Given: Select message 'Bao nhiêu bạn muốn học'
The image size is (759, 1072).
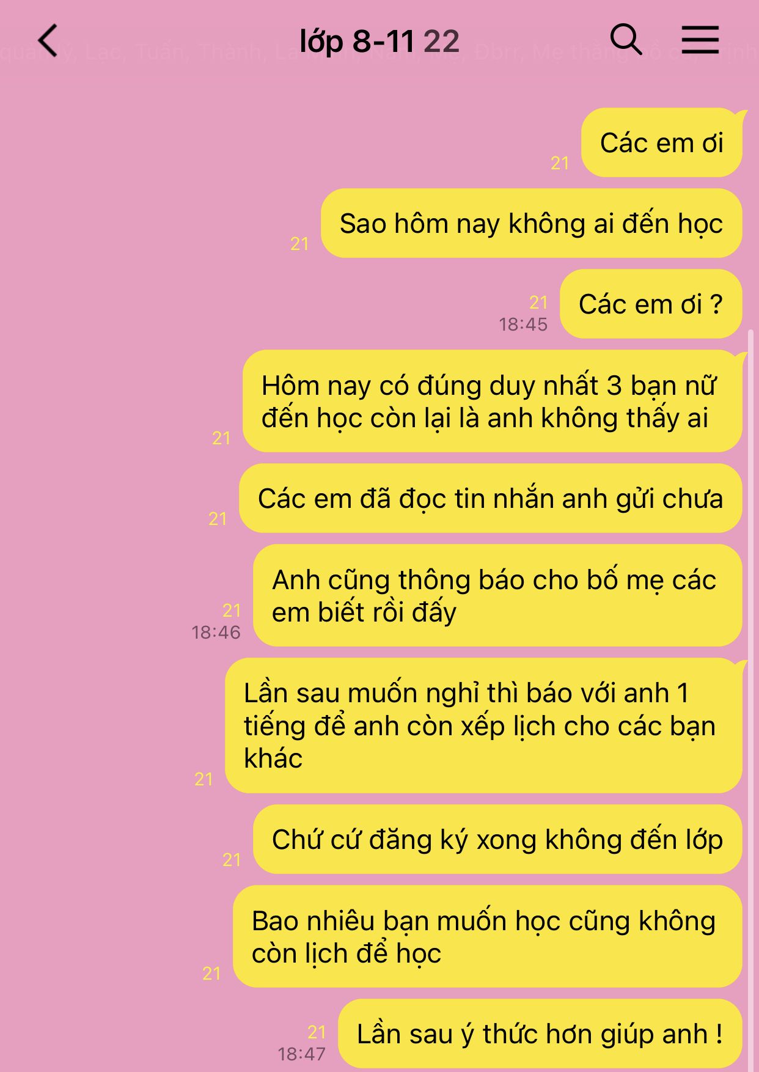Looking at the screenshot, I should [x=487, y=937].
